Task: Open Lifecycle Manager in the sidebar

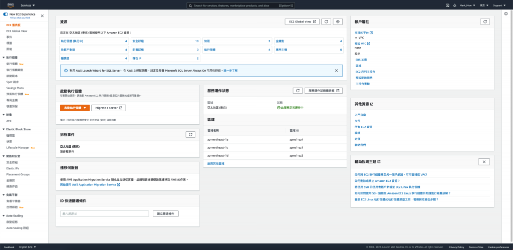Action: (18, 148)
